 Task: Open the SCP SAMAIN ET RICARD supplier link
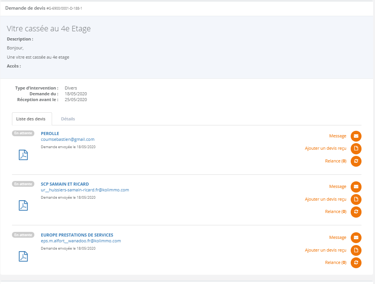click(x=65, y=184)
